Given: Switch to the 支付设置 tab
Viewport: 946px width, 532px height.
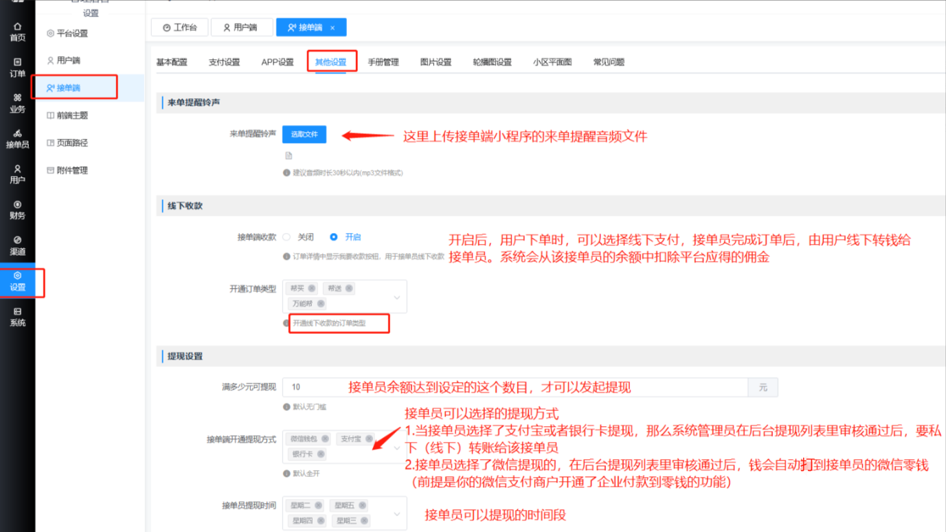Looking at the screenshot, I should 224,62.
